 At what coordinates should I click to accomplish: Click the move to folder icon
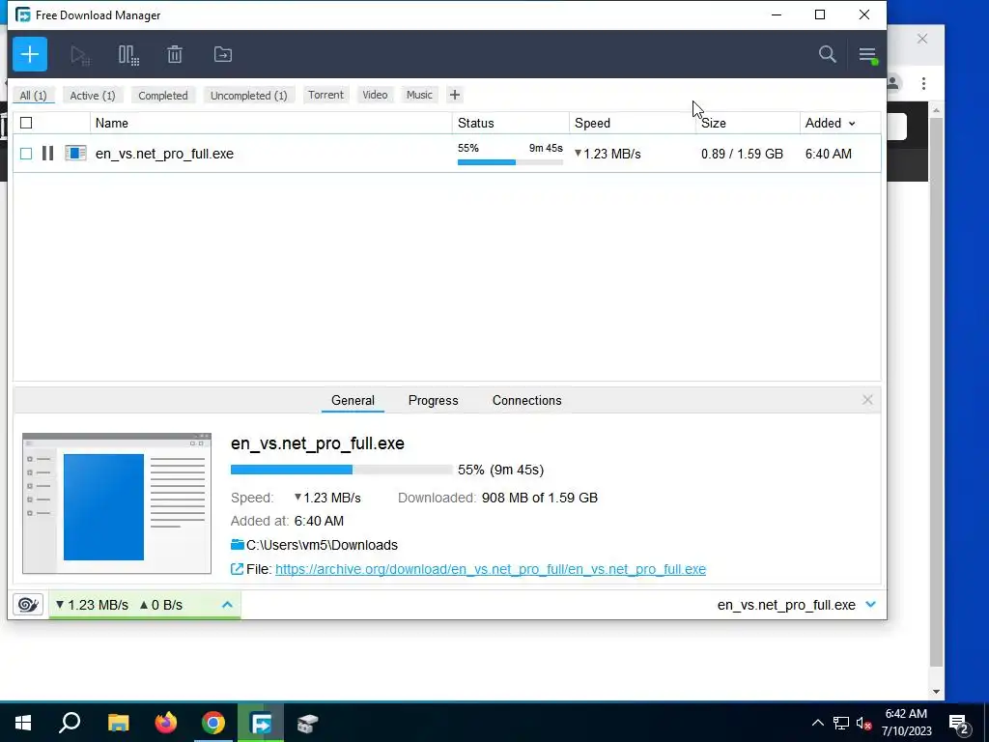pos(223,54)
